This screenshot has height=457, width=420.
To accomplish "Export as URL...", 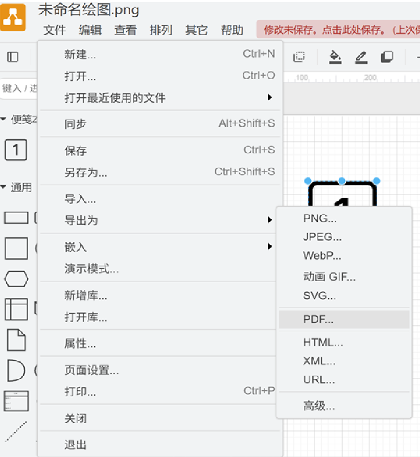I will [344, 380].
